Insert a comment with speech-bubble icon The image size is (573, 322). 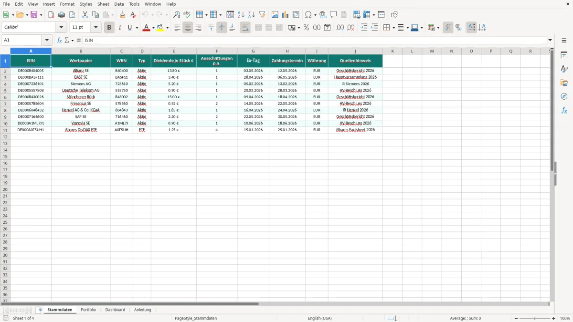pyautogui.click(x=333, y=15)
